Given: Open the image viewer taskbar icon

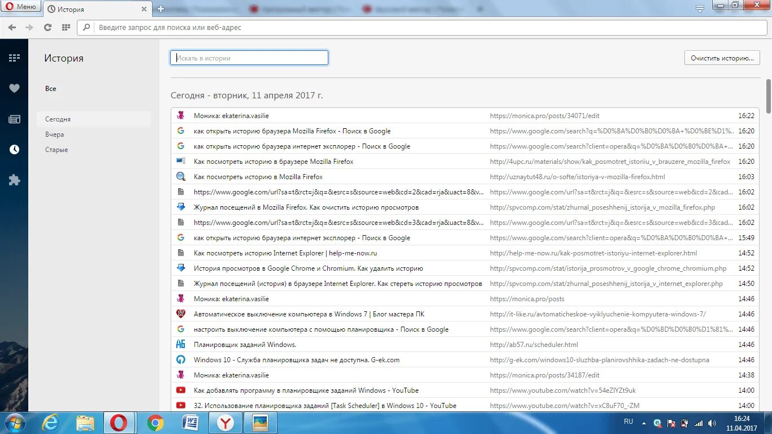Looking at the screenshot, I should [x=260, y=423].
